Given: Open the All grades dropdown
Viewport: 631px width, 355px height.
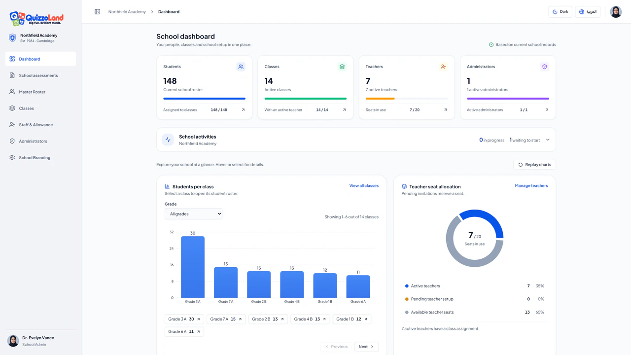Looking at the screenshot, I should tap(193, 214).
